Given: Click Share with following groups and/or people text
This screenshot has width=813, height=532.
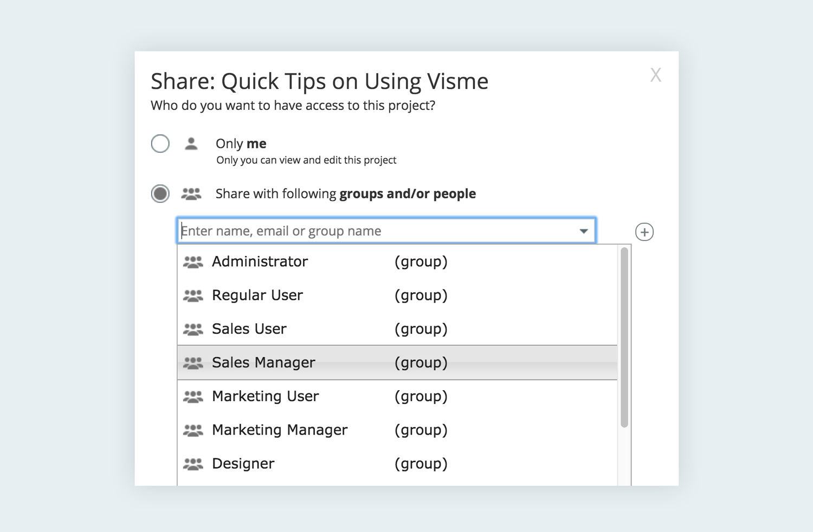Looking at the screenshot, I should point(345,194).
